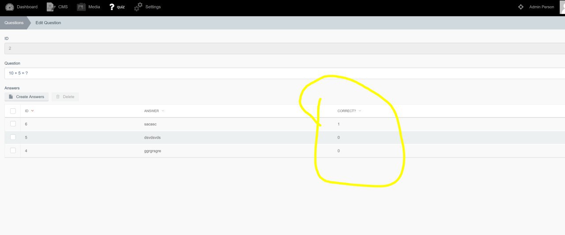
Task: Open answer 'ggrgrsgre'
Action: pos(153,151)
